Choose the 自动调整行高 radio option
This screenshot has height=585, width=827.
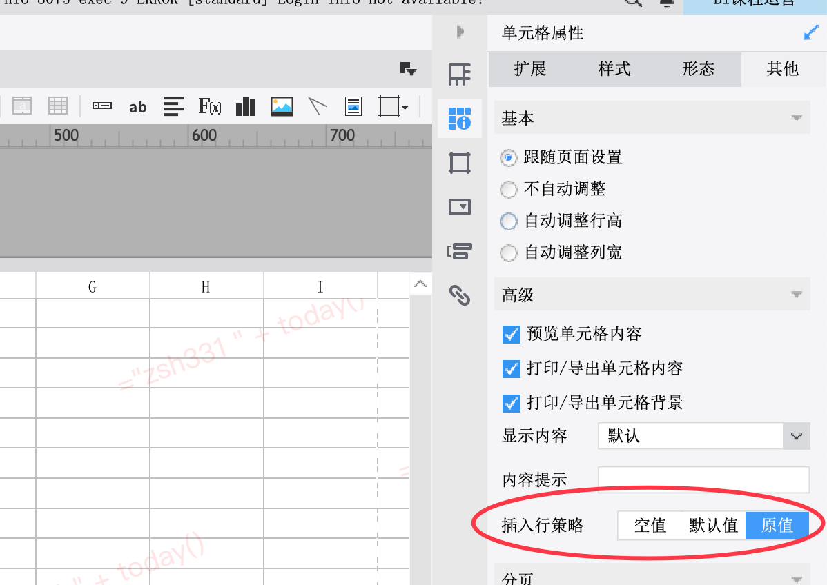pos(509,221)
